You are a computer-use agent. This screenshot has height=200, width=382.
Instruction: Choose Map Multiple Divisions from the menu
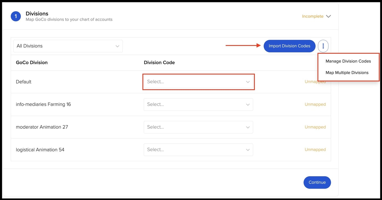pyautogui.click(x=347, y=72)
